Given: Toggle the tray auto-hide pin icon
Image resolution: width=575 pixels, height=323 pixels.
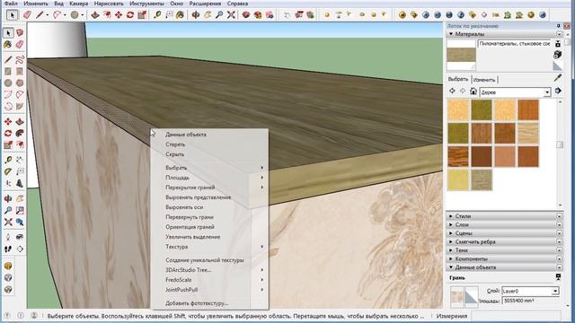Looking at the screenshot, I should click(x=559, y=26).
